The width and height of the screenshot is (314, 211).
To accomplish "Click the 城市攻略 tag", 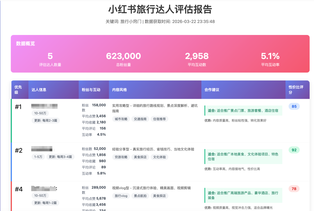I will click(121, 119).
